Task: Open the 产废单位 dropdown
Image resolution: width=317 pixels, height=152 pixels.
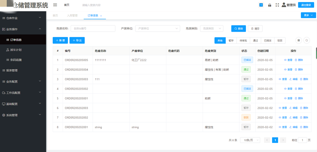Action: 157,28
